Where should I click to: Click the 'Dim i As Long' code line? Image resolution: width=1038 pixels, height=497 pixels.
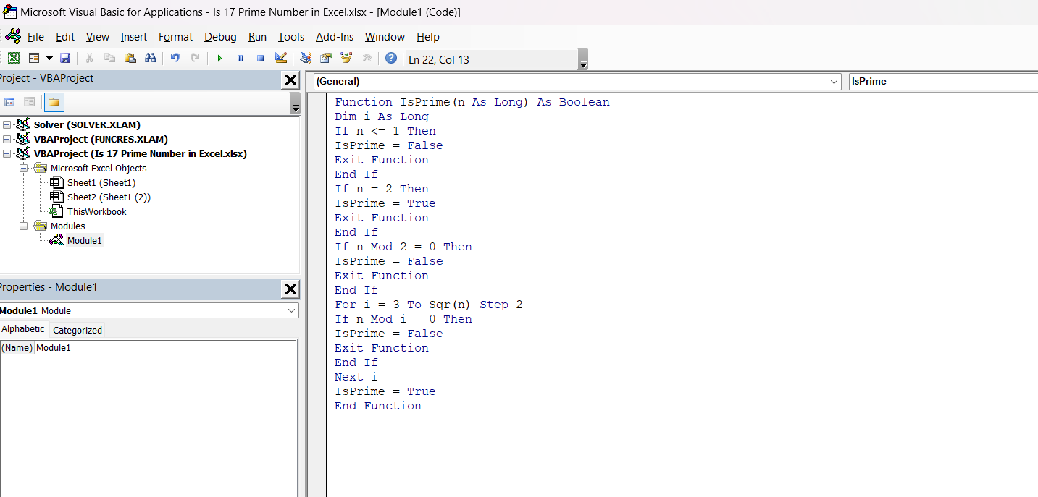click(382, 116)
